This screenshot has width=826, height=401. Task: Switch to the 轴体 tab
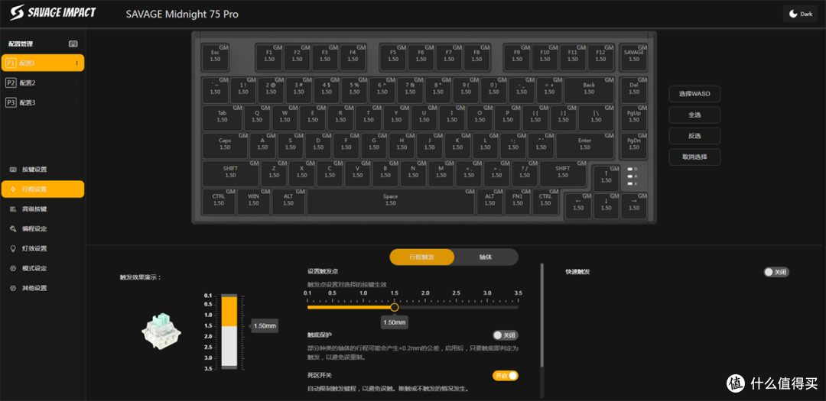[486, 257]
